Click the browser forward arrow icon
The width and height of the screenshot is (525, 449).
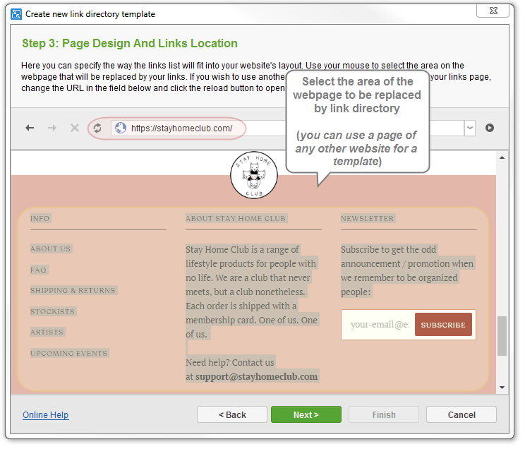tap(52, 128)
